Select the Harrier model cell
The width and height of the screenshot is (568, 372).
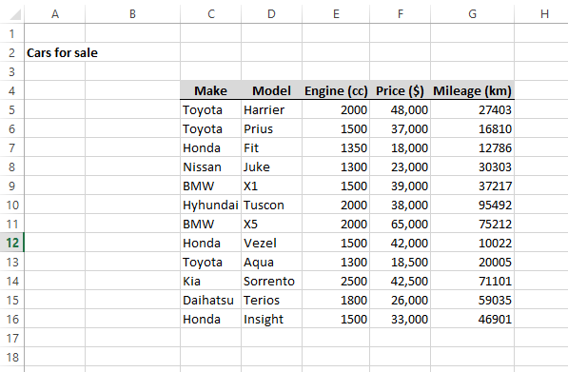272,109
